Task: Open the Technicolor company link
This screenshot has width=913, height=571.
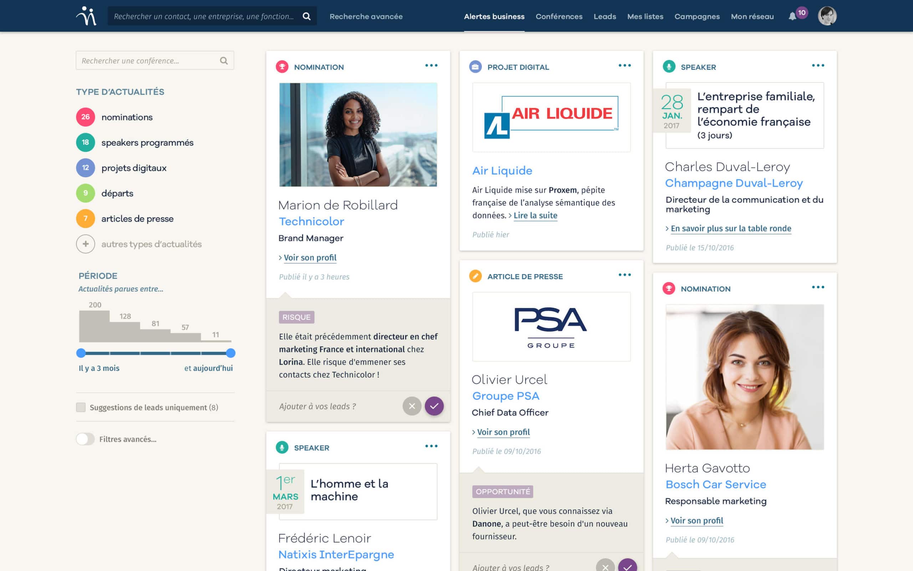Action: point(311,221)
